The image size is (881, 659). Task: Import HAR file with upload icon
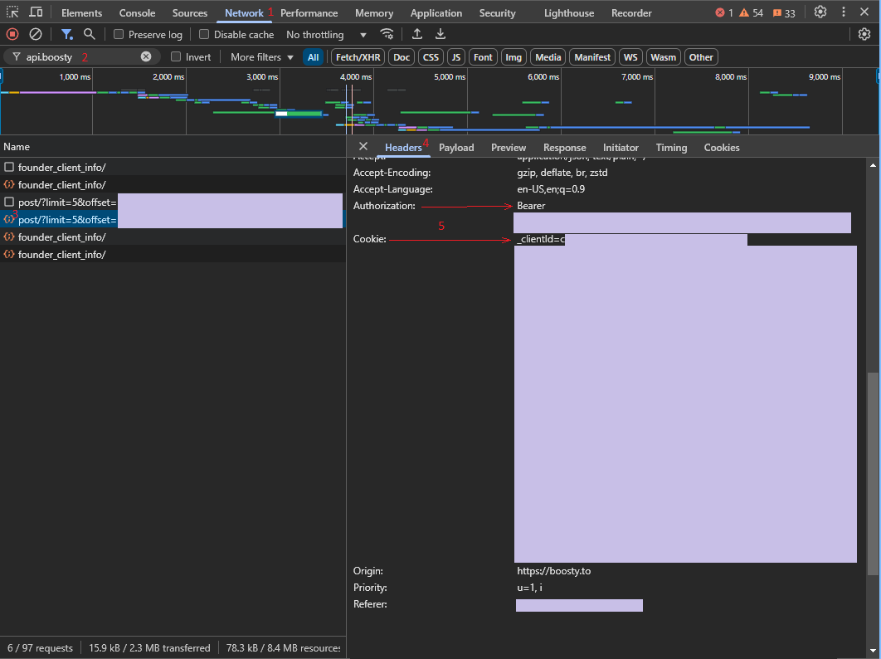(x=417, y=34)
